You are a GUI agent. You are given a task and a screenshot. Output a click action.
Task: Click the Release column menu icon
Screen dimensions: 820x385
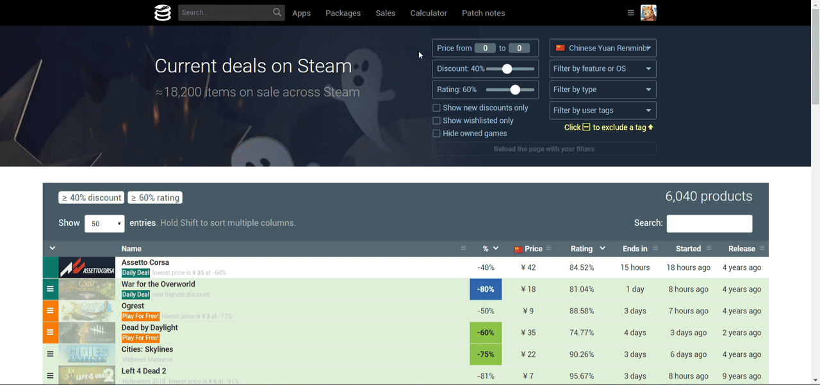762,248
